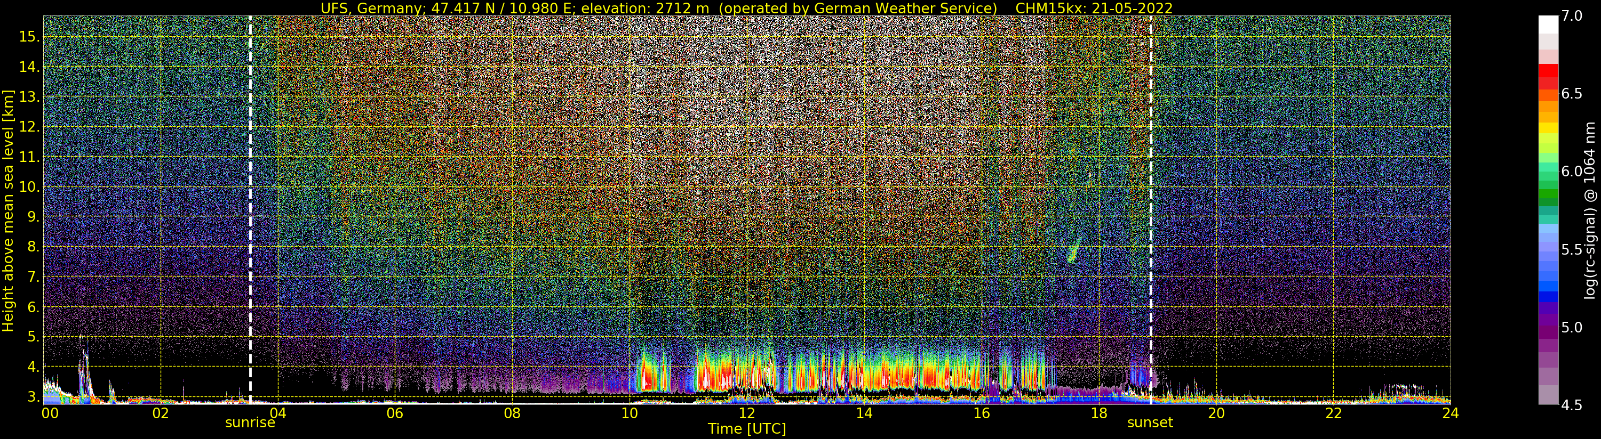The image size is (1601, 439).
Task: Click the '5.0' colorbar value
Action: 1571,327
